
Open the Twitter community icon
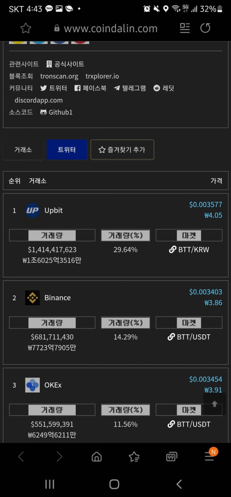[x=44, y=88]
